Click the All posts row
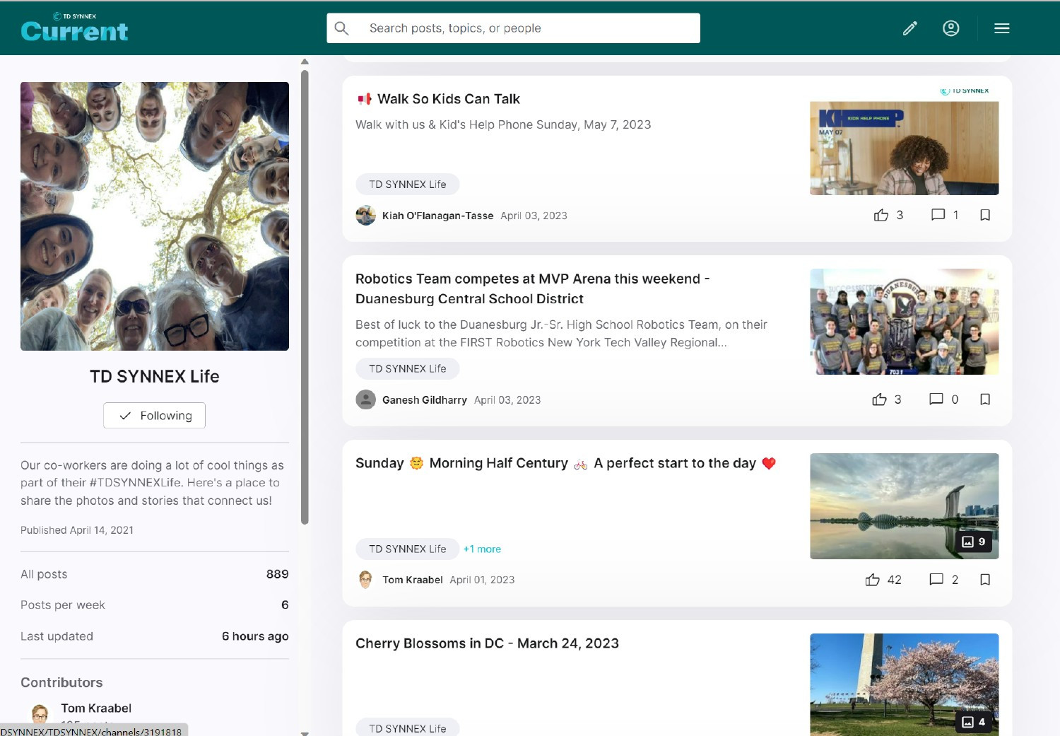Viewport: 1060px width, 736px height. 155,574
